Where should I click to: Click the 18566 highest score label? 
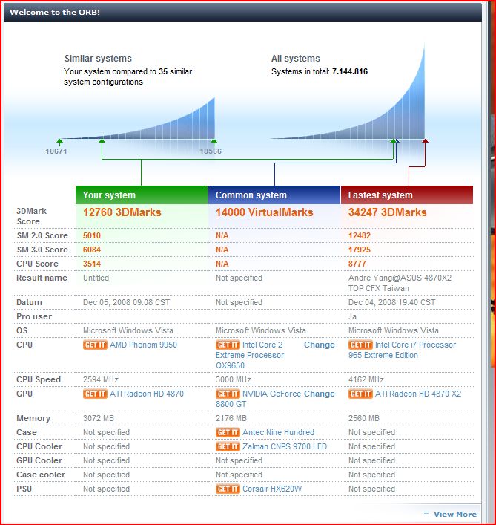211,151
